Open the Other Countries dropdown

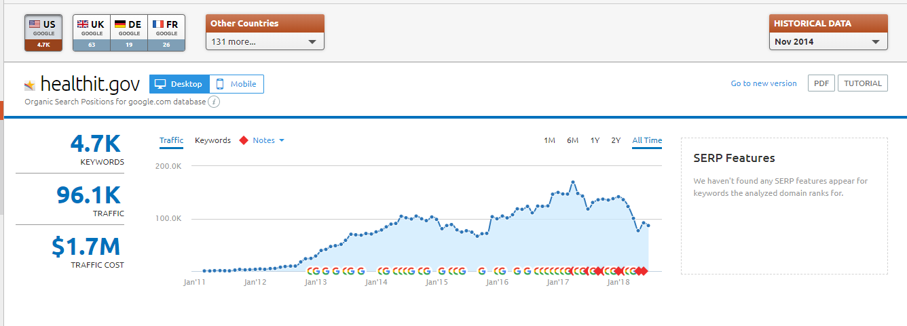pyautogui.click(x=265, y=41)
